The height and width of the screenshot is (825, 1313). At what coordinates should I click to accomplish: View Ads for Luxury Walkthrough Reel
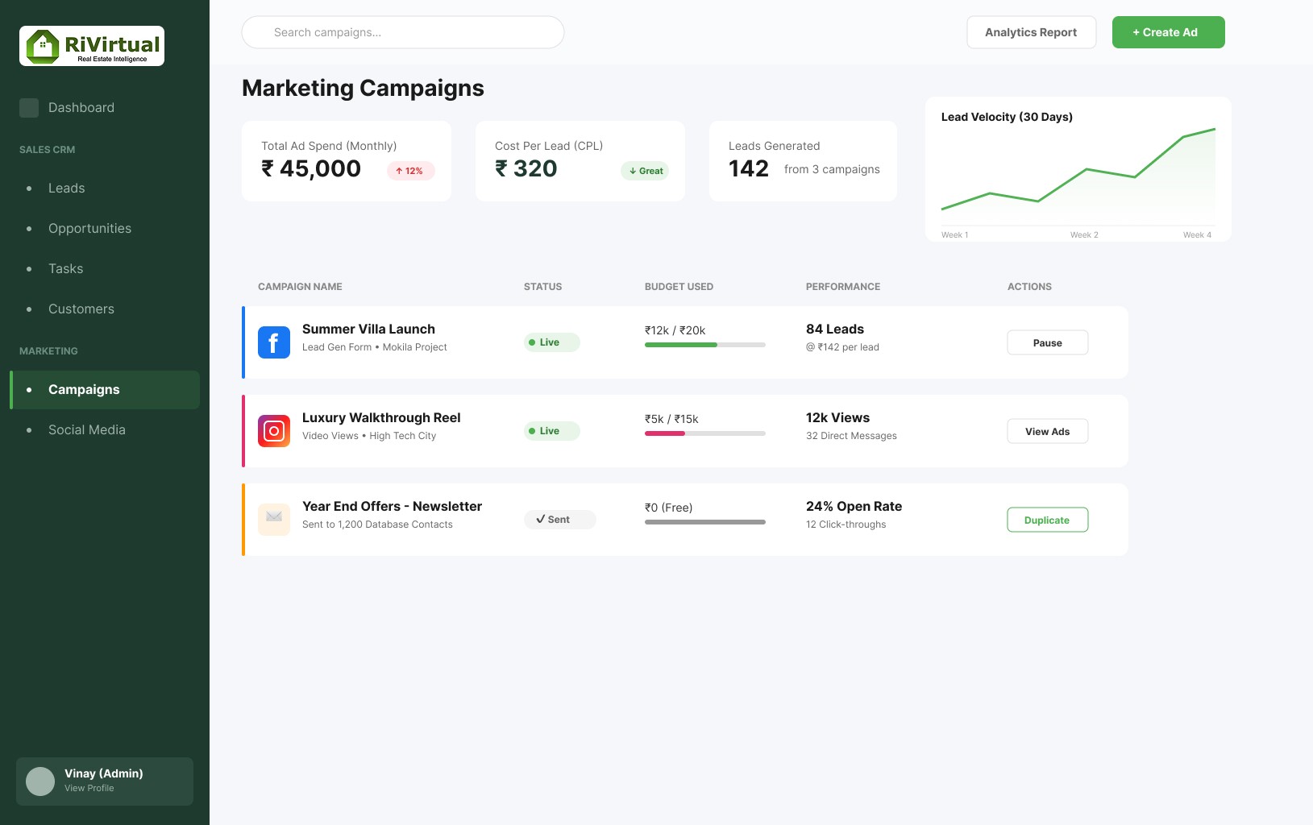[x=1048, y=431]
